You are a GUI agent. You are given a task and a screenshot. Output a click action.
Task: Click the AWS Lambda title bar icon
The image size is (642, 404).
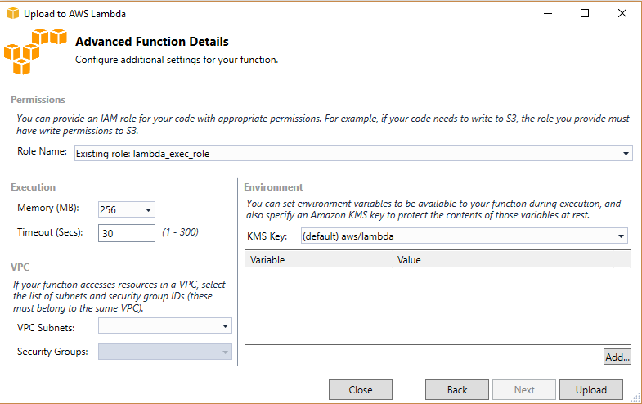pos(13,14)
